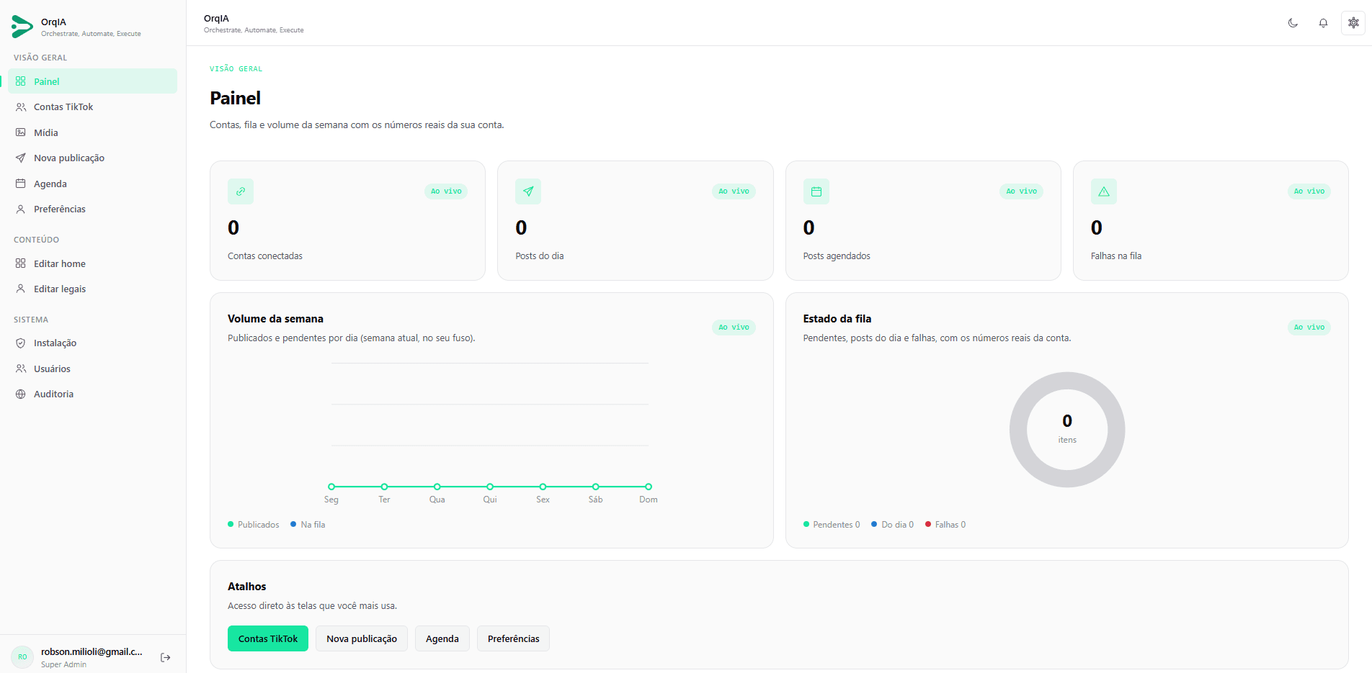Click the link icon on Contas conectadas card
Image resolution: width=1372 pixels, height=673 pixels.
click(241, 191)
